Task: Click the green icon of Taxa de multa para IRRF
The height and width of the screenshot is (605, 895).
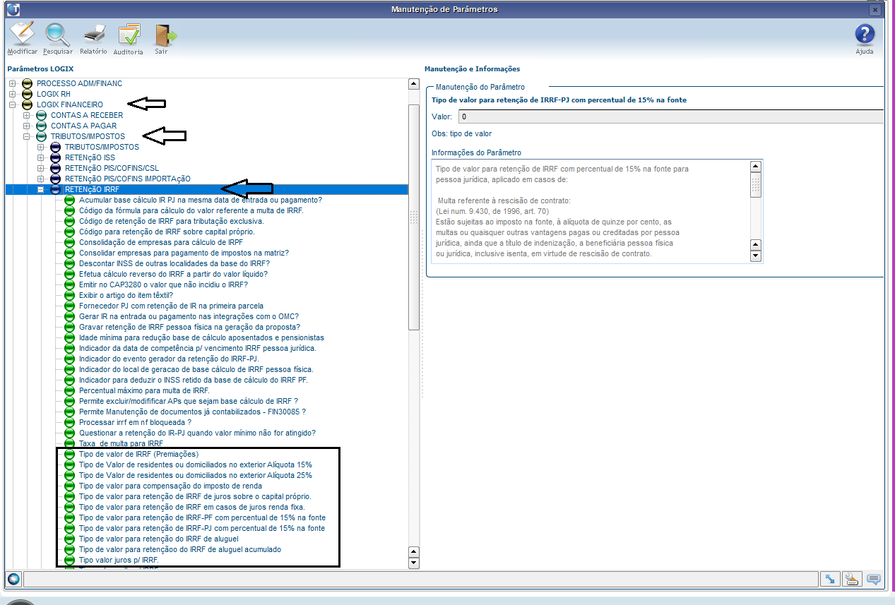Action: point(69,443)
